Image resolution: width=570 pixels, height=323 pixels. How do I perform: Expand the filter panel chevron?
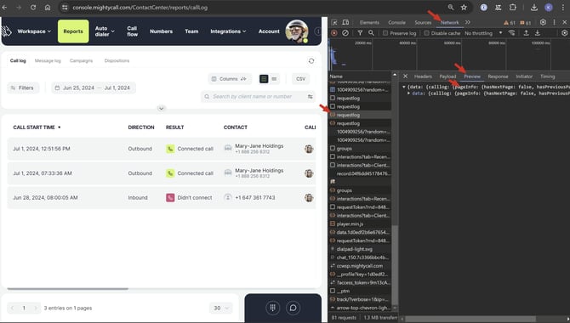(x=162, y=108)
